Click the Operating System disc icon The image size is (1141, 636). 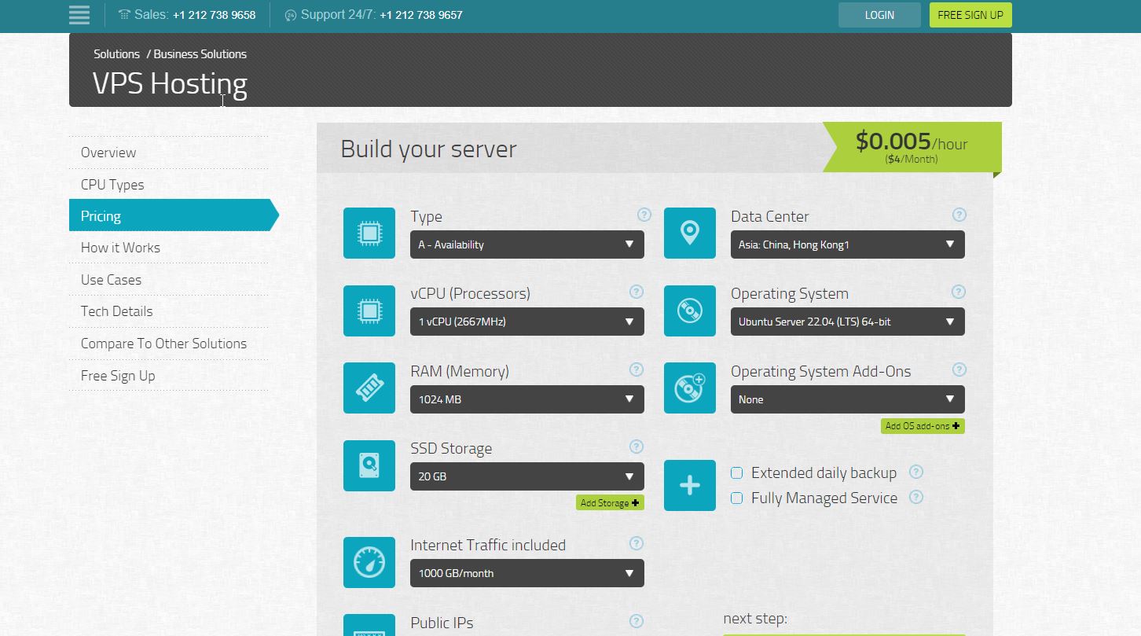coord(690,311)
